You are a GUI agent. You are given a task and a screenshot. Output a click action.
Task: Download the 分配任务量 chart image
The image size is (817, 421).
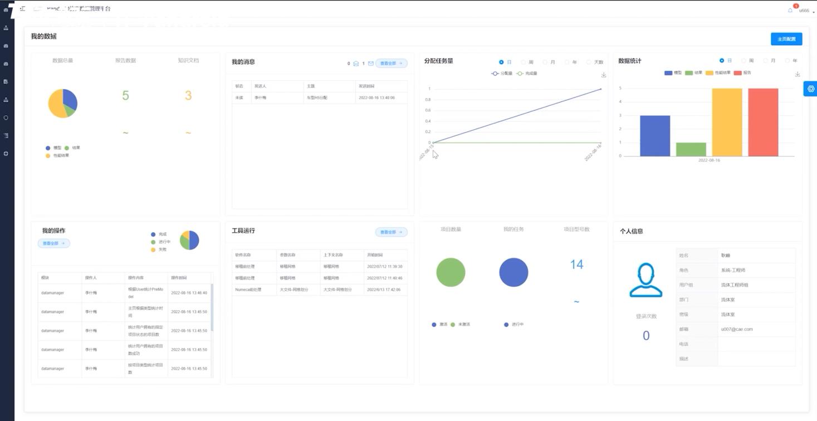603,75
